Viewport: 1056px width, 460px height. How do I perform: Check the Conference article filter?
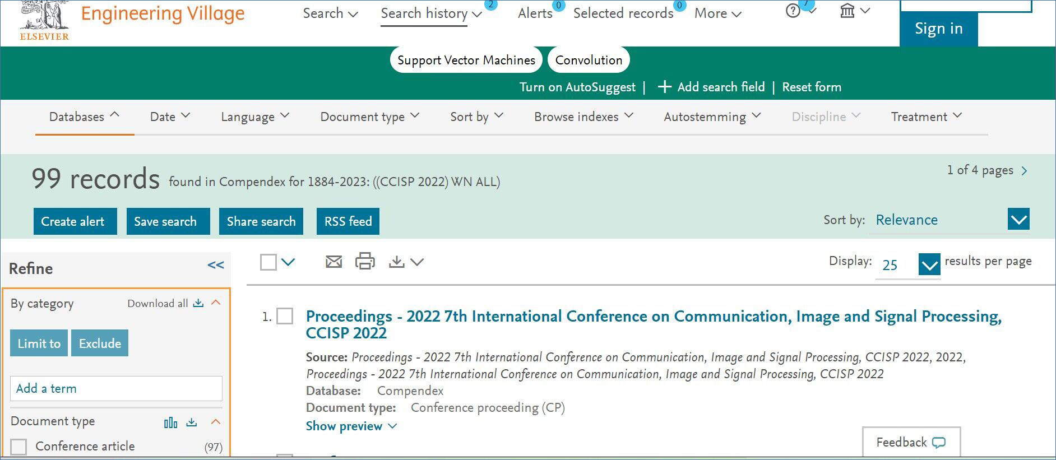[x=18, y=447]
